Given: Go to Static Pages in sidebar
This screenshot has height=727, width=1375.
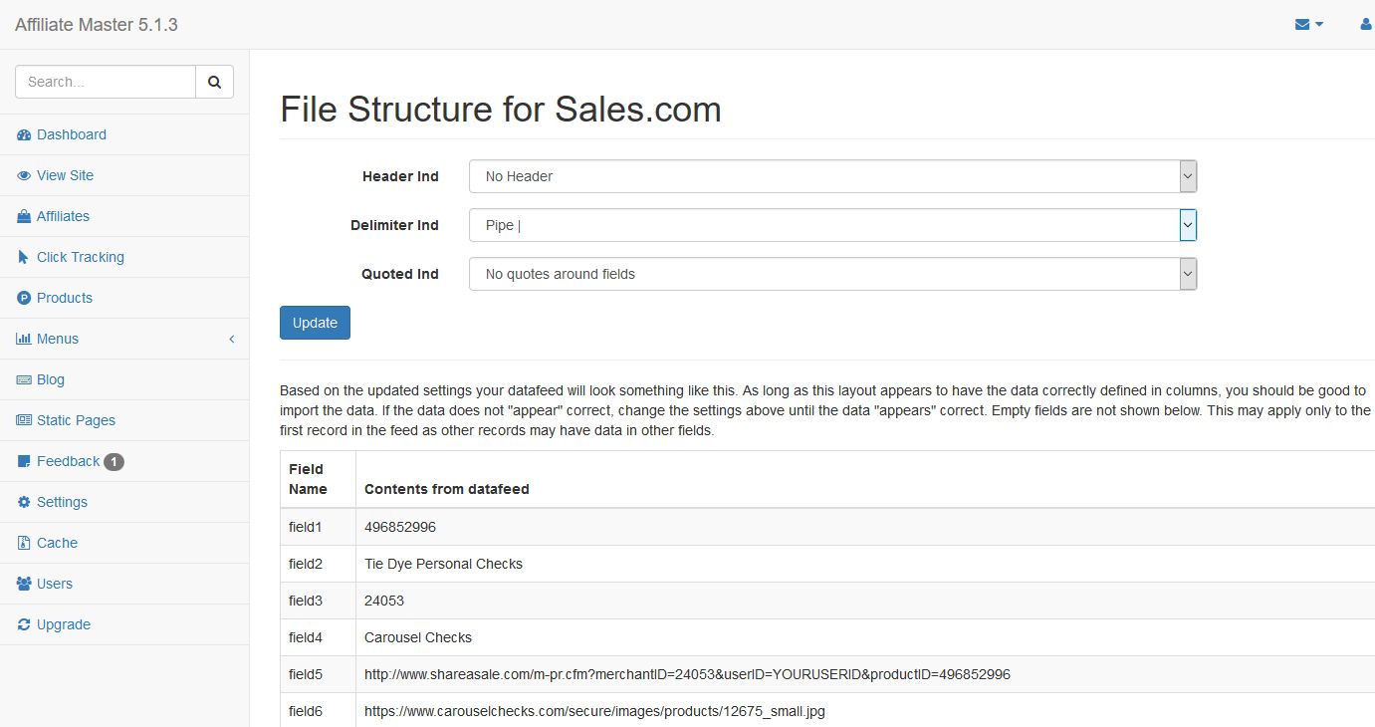Looking at the screenshot, I should (x=76, y=420).
